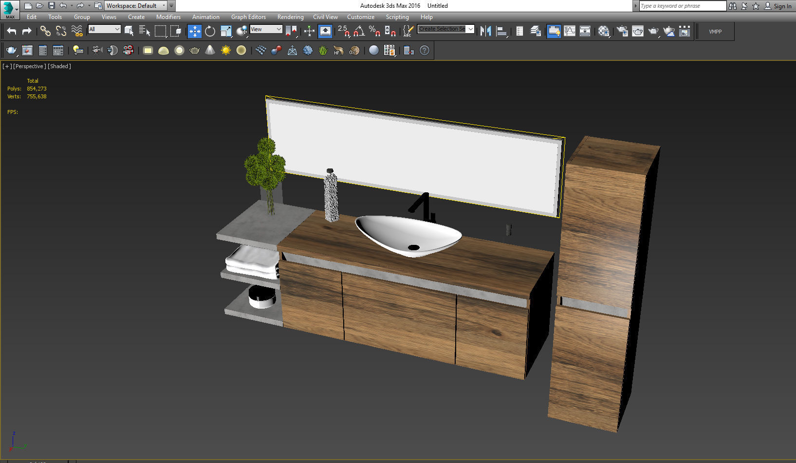796x463 pixels.
Task: Click the cone primitive icon in second toolbar
Action: 210,50
